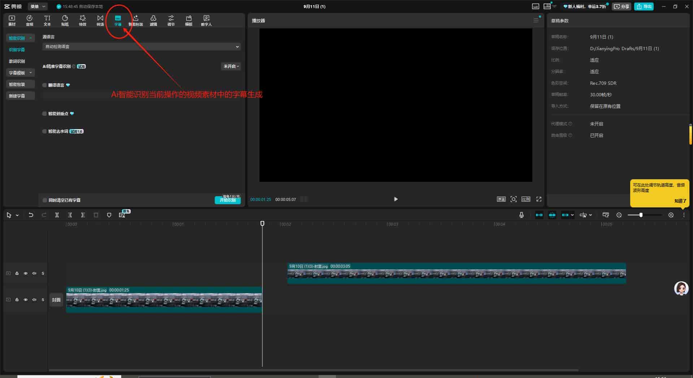Click the undo arrow in timeline toolbar
The image size is (693, 378).
31,215
